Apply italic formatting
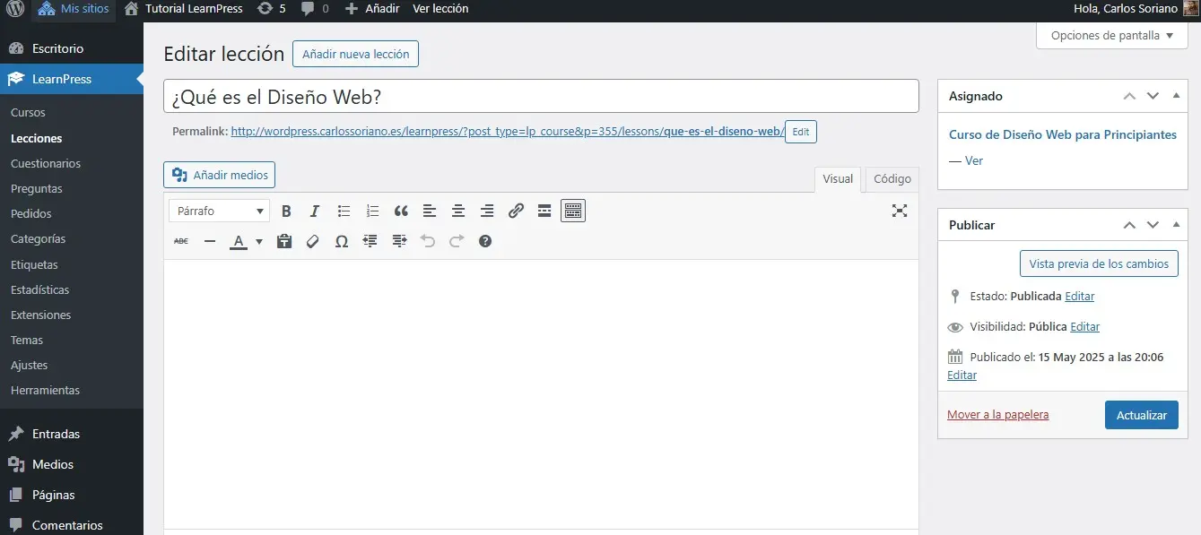The image size is (1201, 535). [315, 211]
